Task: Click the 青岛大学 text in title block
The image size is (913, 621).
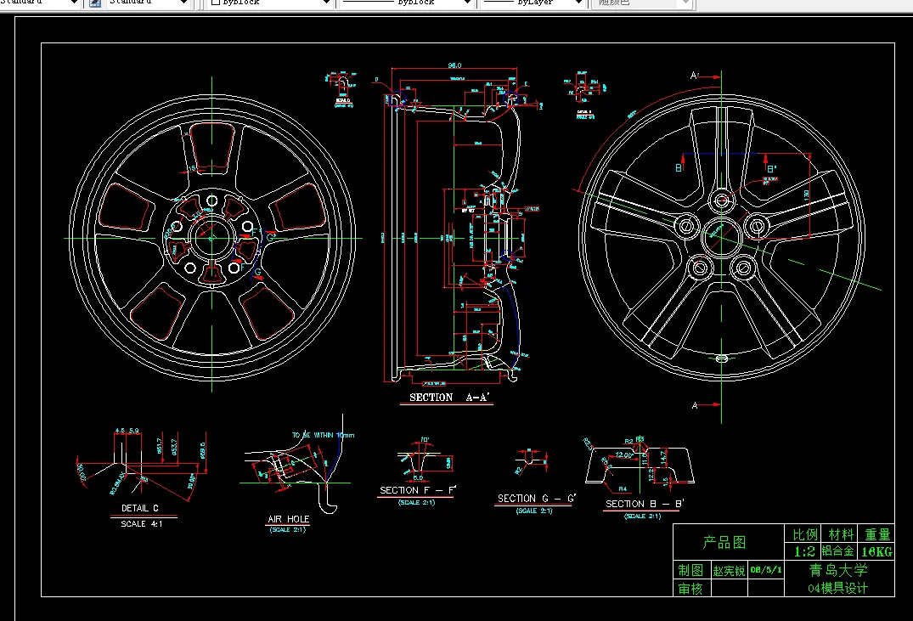Action: point(838,571)
